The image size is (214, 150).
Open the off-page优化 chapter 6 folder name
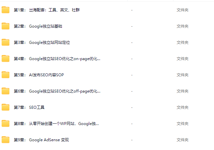coord(57,91)
